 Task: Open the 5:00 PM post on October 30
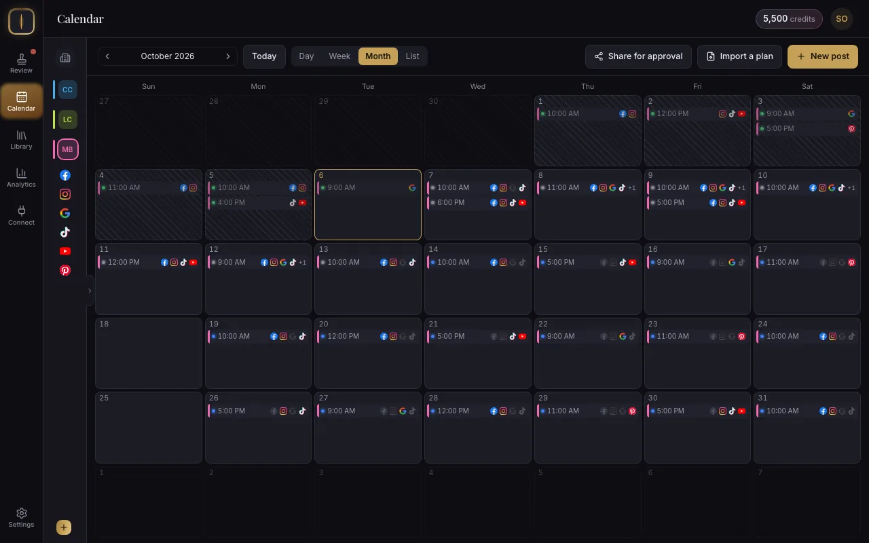pos(698,411)
